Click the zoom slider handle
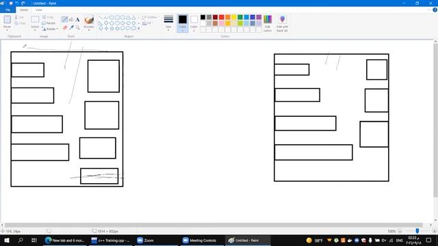Image resolution: width=438 pixels, height=246 pixels. pos(417,231)
